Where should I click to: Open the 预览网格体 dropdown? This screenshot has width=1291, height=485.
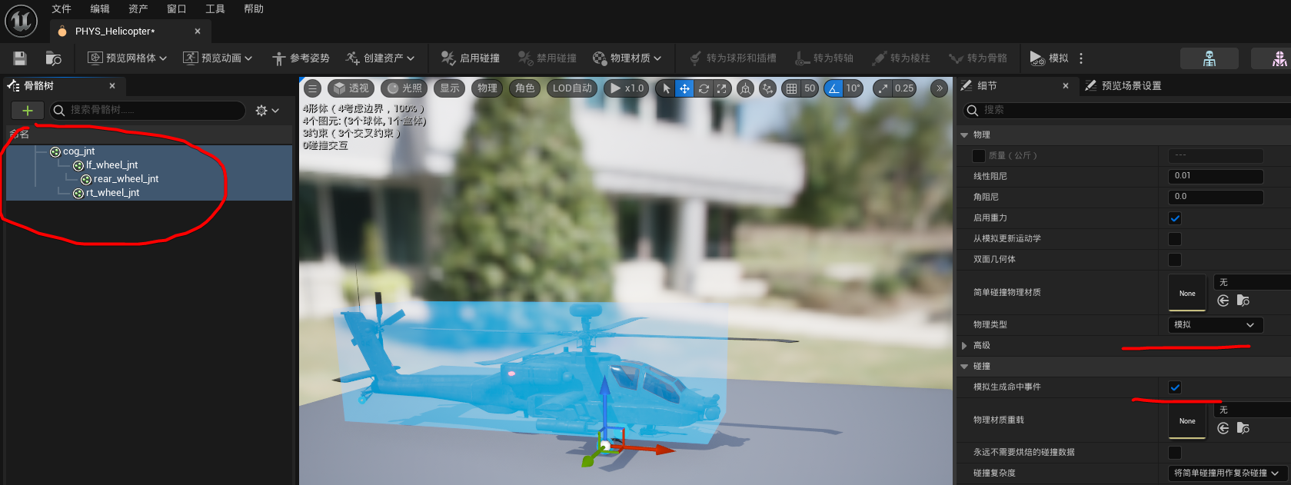click(x=127, y=58)
